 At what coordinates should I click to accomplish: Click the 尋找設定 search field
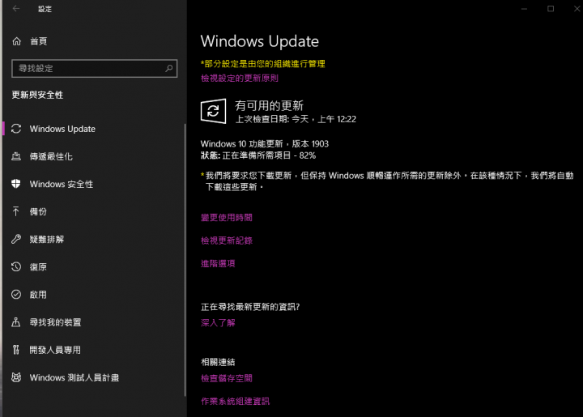point(95,68)
